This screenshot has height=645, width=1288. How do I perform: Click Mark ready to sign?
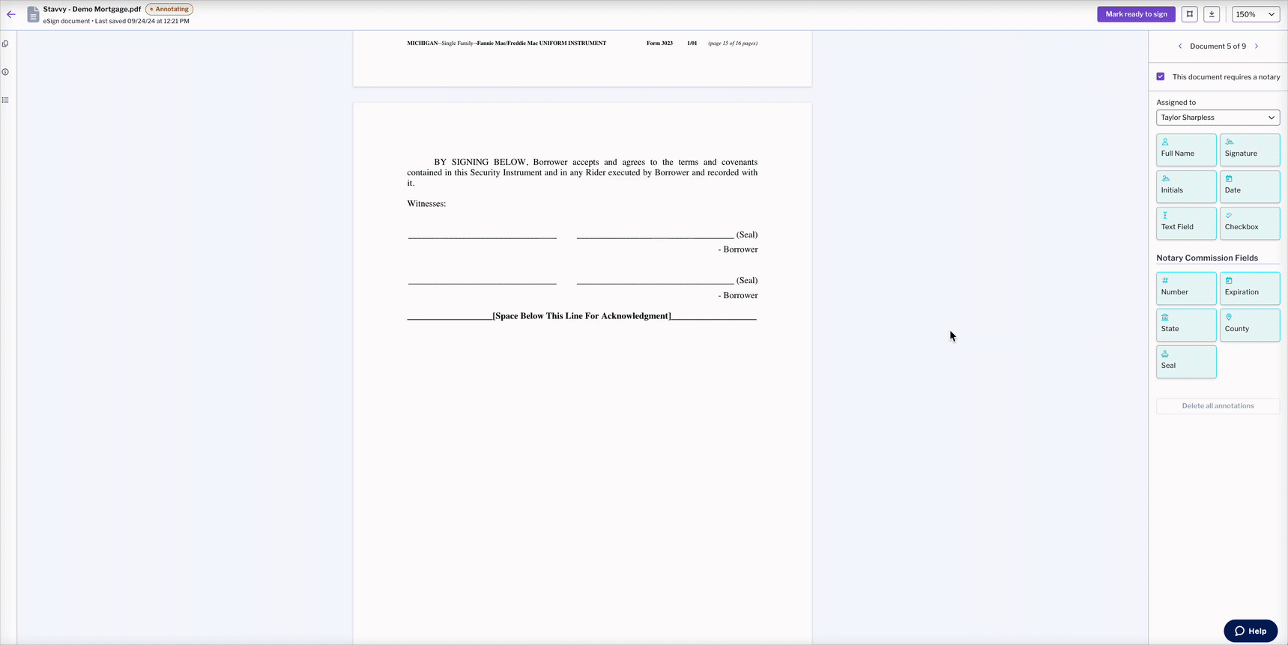tap(1136, 14)
